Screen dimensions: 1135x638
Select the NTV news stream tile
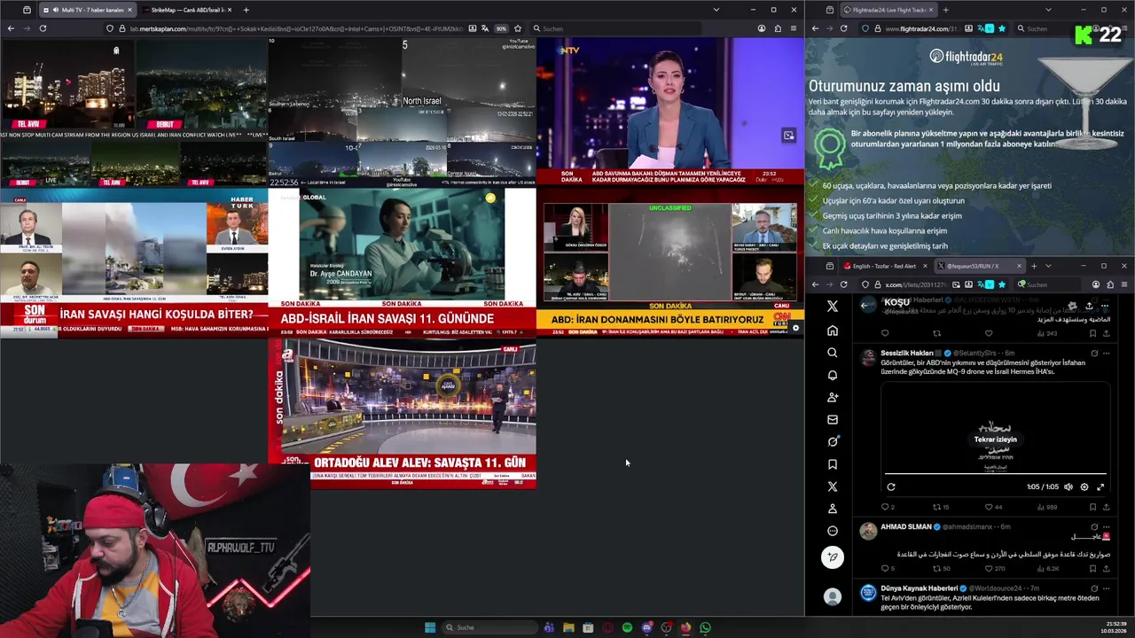670,112
